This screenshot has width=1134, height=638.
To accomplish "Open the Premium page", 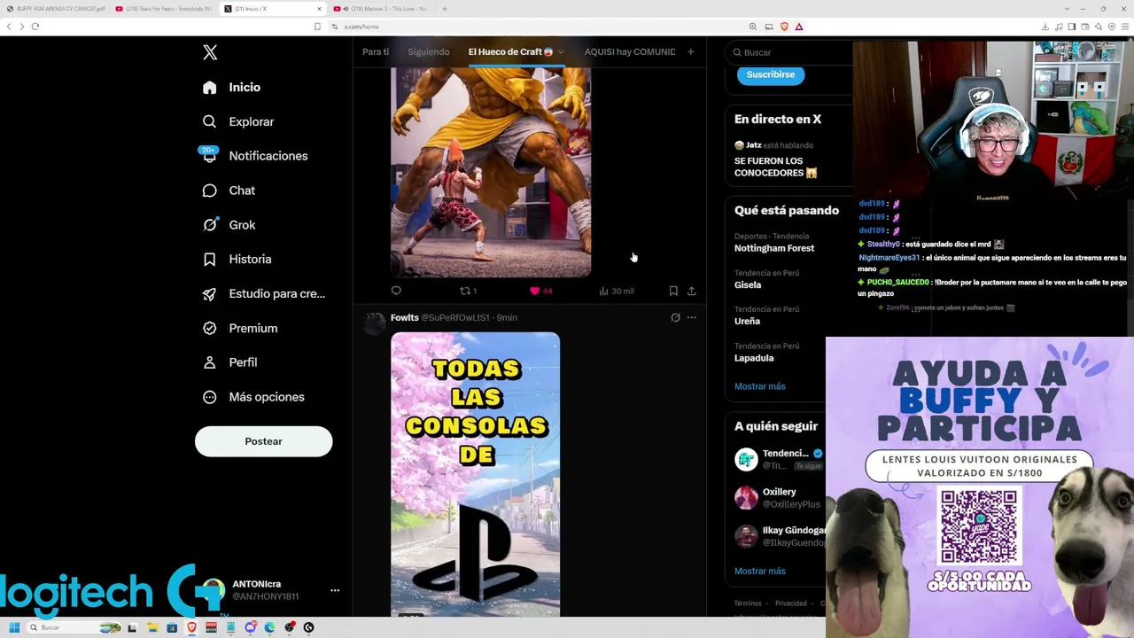I will click(x=239, y=328).
